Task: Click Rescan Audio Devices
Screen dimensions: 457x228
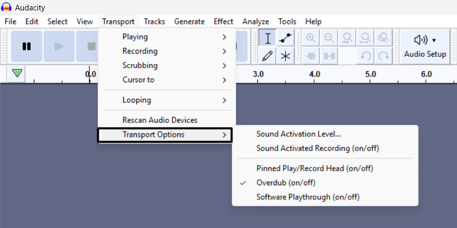Action: tap(160, 120)
